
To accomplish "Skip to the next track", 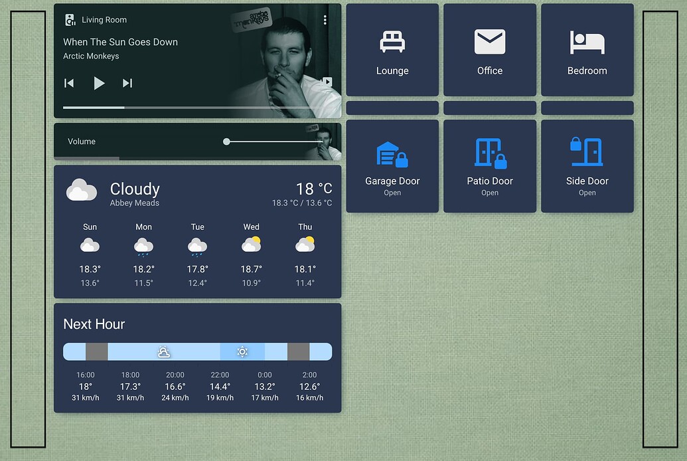I will pos(128,83).
